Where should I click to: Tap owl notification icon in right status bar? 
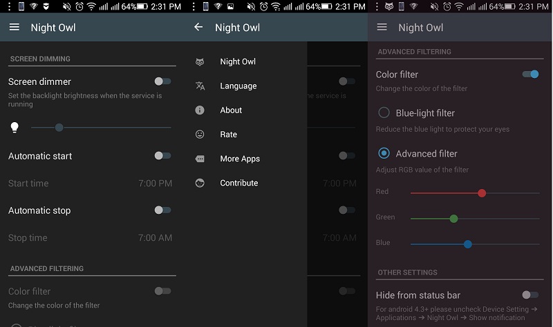click(389, 6)
